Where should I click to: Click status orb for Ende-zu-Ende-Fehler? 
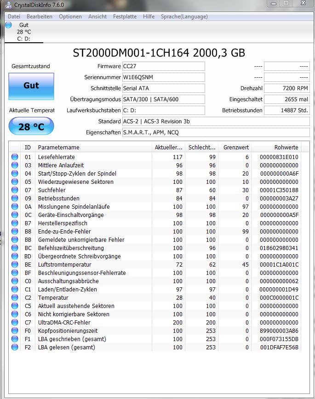[x=15, y=231]
